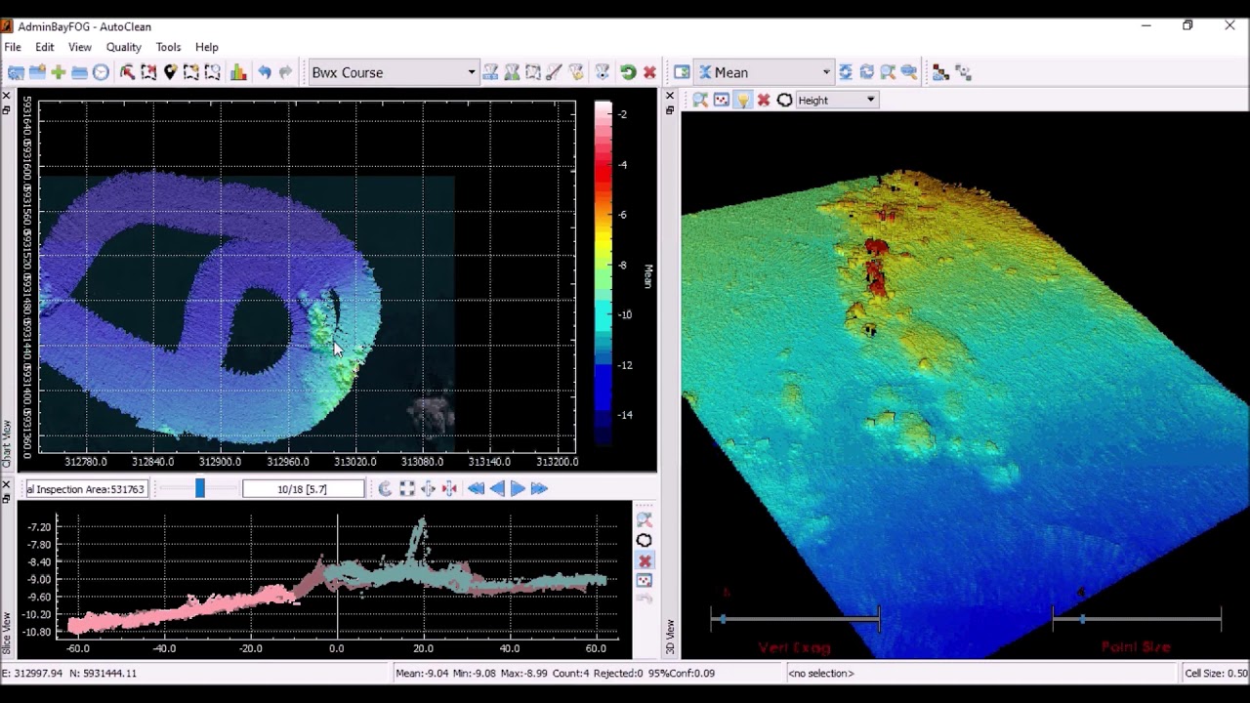Click the location pin marker tool
The width and height of the screenshot is (1250, 703).
pos(170,72)
